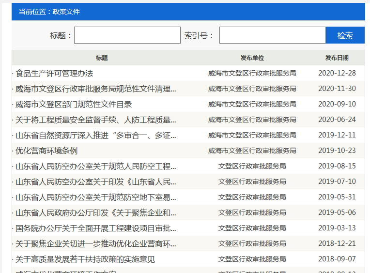
Task: Open 关于将工程质量安全监督手续 policy link
Action: [96, 120]
